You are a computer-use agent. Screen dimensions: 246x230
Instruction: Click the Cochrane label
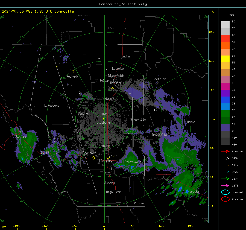pyautogui.click(x=89, y=153)
